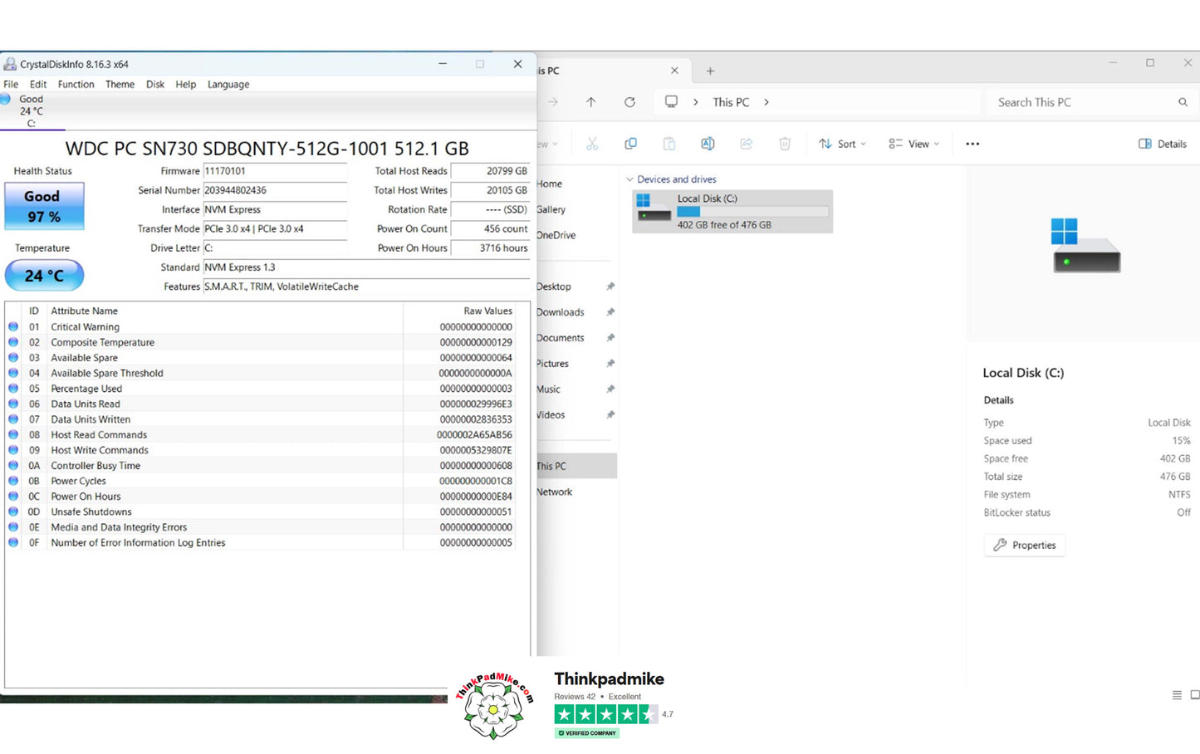The height and width of the screenshot is (754, 1200).
Task: Click the Up one level arrow
Action: [x=591, y=102]
